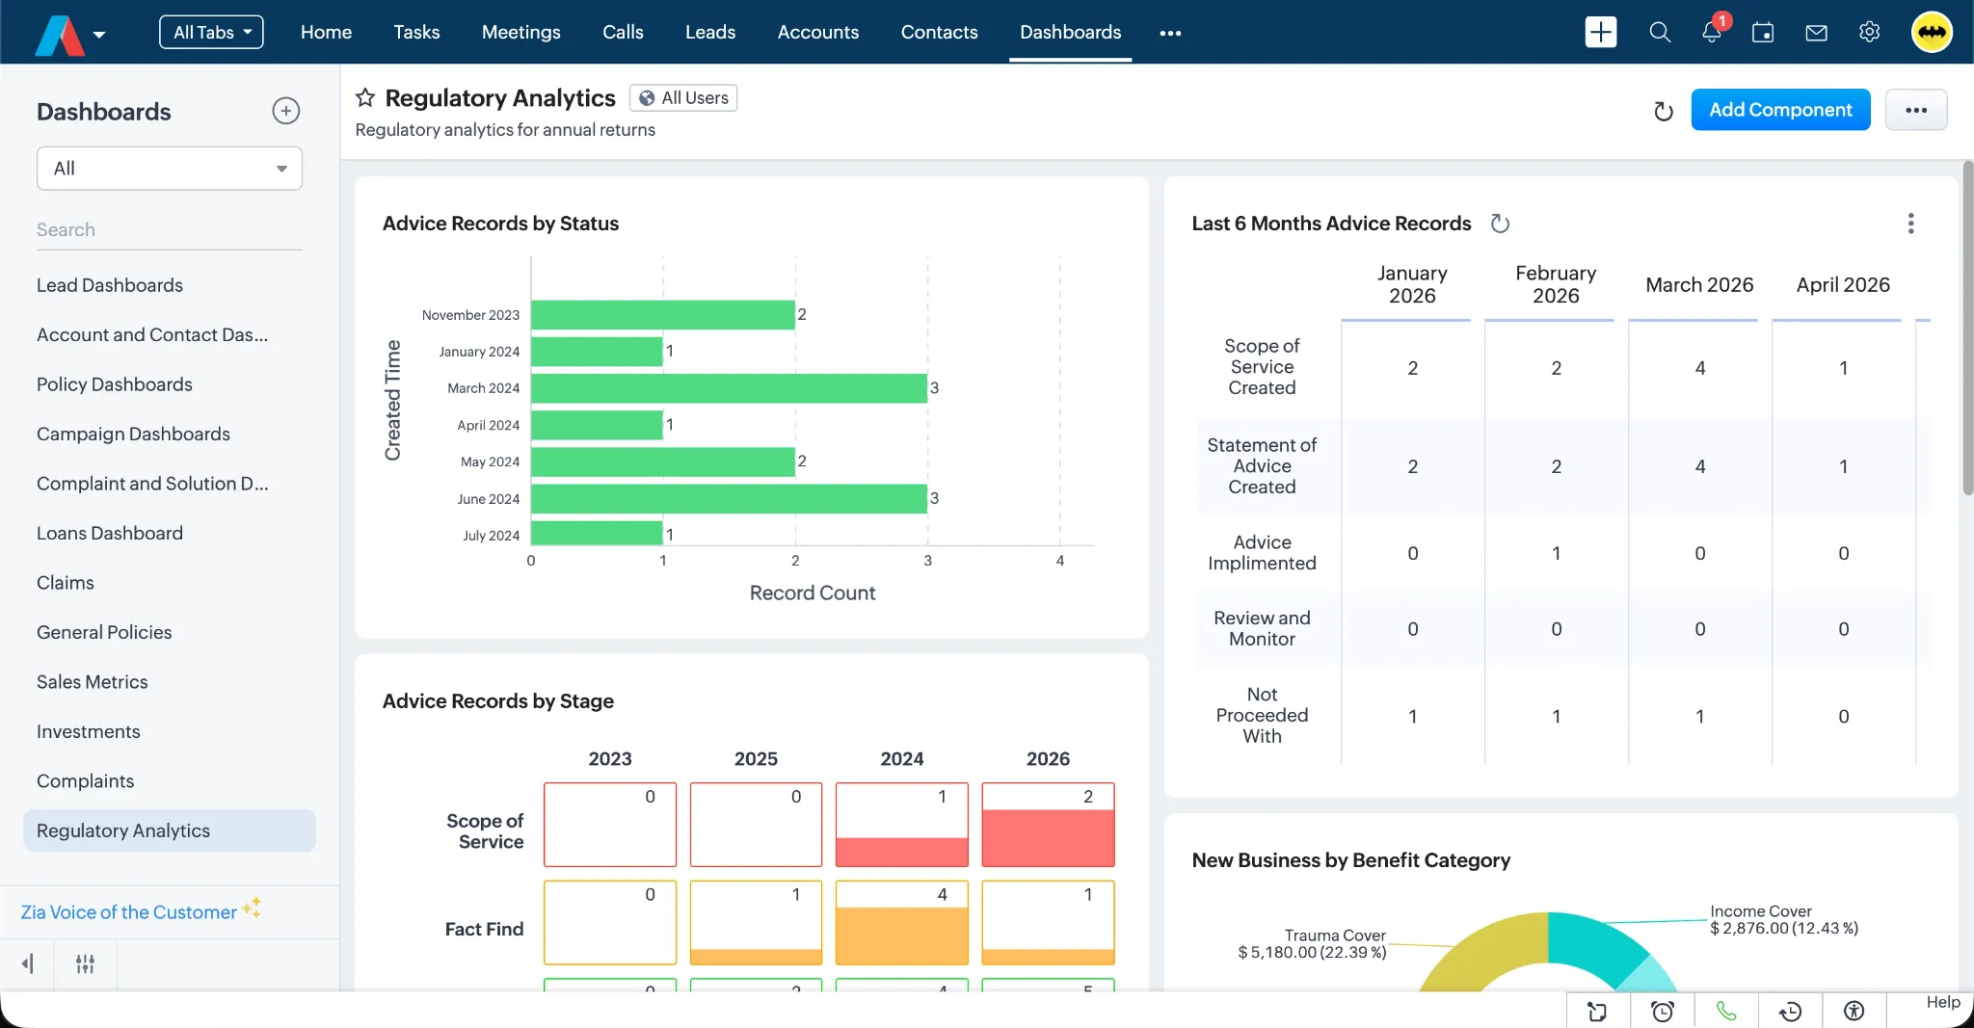Navigate to the Leads tab

tap(710, 32)
